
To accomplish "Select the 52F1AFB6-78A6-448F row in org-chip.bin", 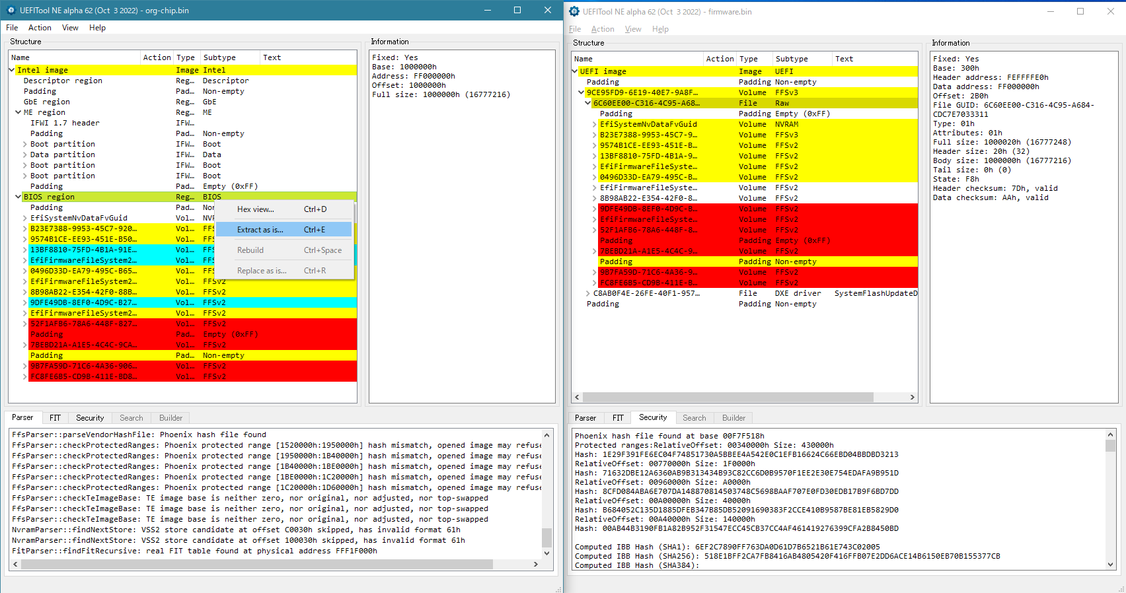I will (183, 324).
